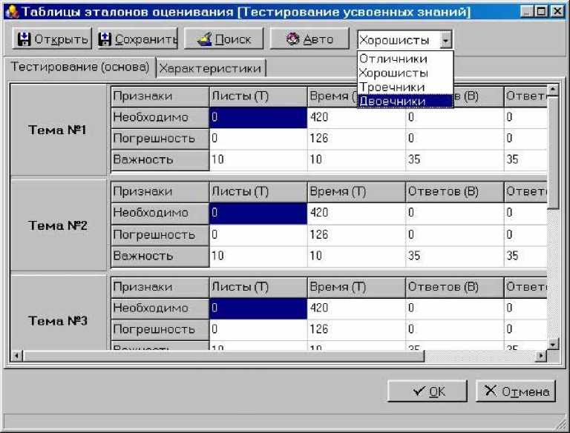Click the Тема №2 label
This screenshot has height=433, width=570.
(57, 225)
